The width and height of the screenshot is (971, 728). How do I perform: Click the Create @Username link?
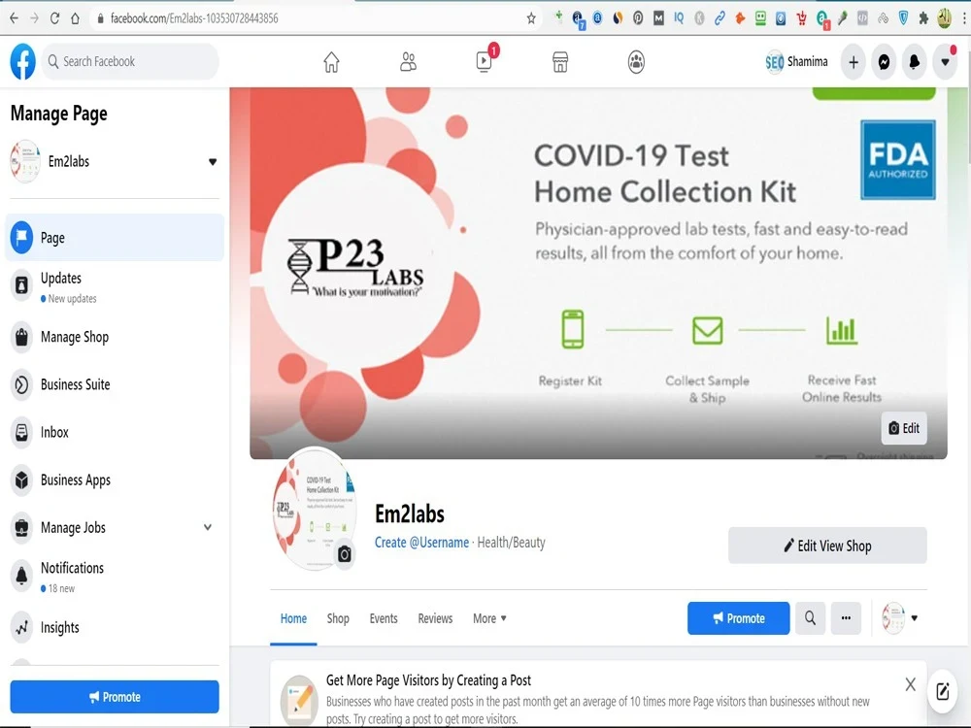coord(421,543)
